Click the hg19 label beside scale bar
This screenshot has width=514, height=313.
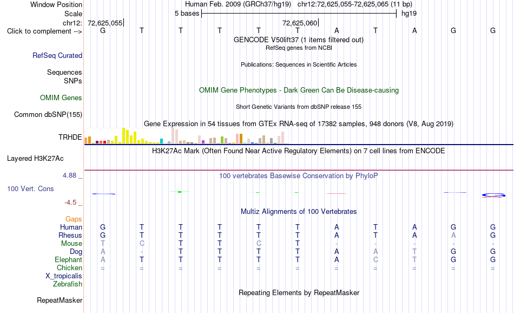pos(409,14)
